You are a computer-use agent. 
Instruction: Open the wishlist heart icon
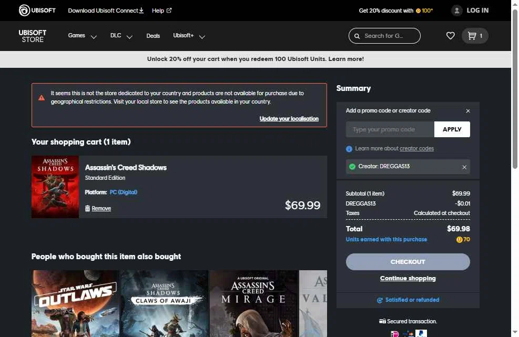[450, 35]
